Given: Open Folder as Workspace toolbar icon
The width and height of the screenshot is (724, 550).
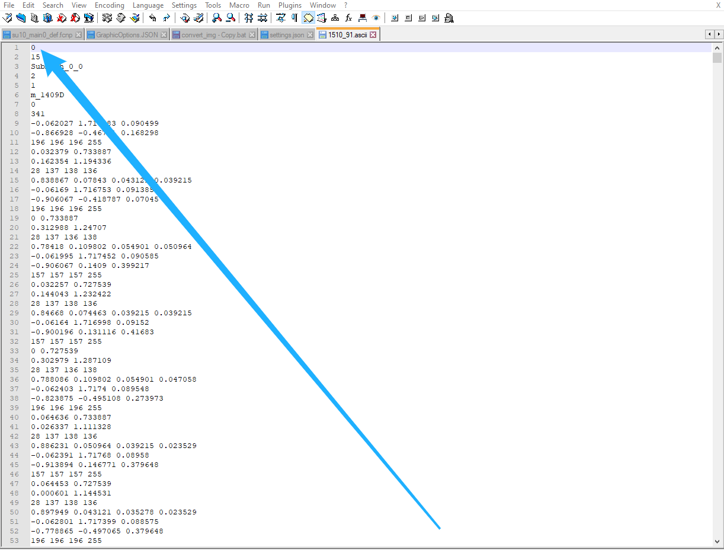Looking at the screenshot, I should coord(363,18).
